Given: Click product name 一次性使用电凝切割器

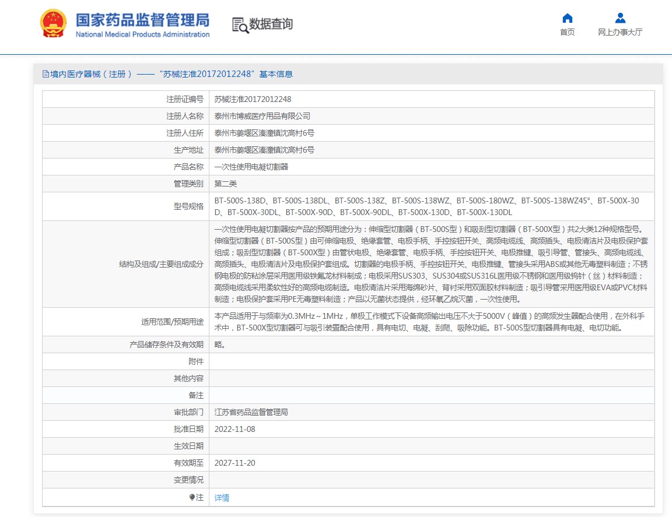Looking at the screenshot, I should tap(251, 167).
